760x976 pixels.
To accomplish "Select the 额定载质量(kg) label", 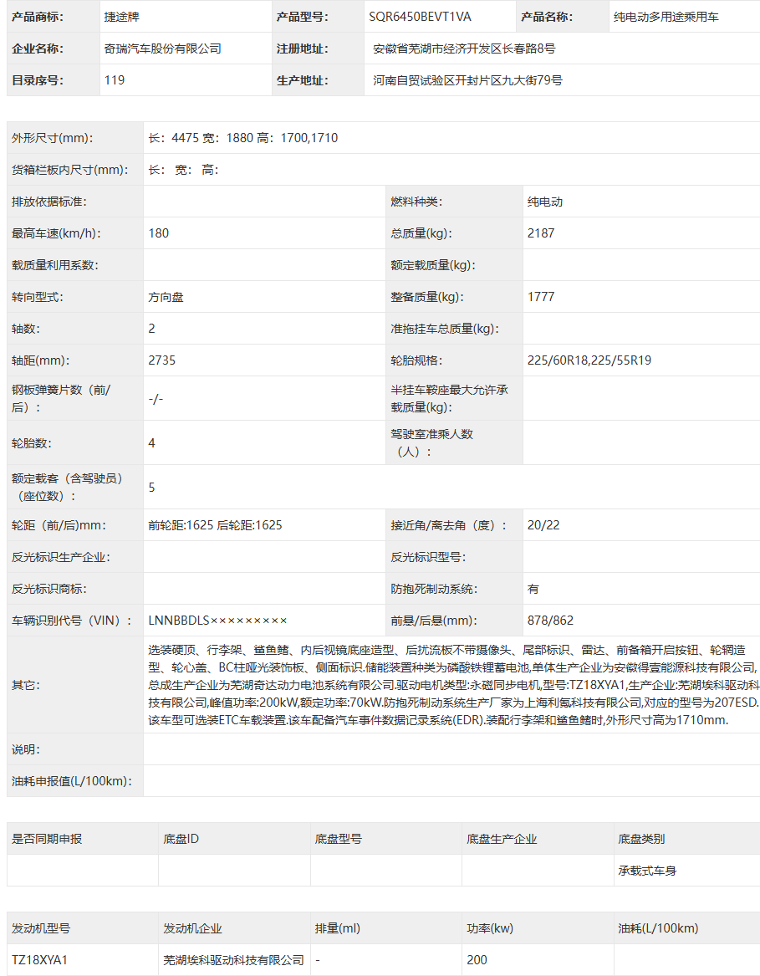I will (432, 265).
